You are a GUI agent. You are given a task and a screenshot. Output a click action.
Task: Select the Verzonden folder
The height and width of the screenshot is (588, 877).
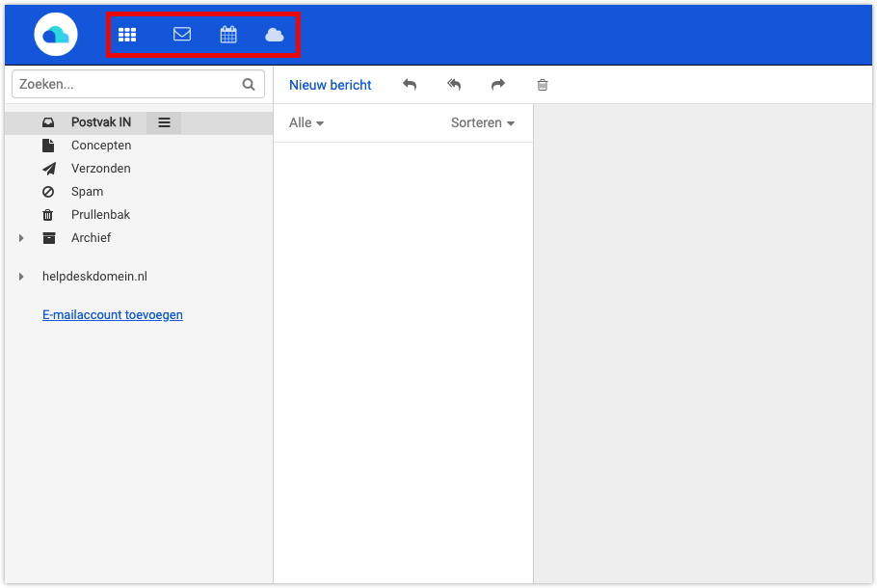[102, 168]
